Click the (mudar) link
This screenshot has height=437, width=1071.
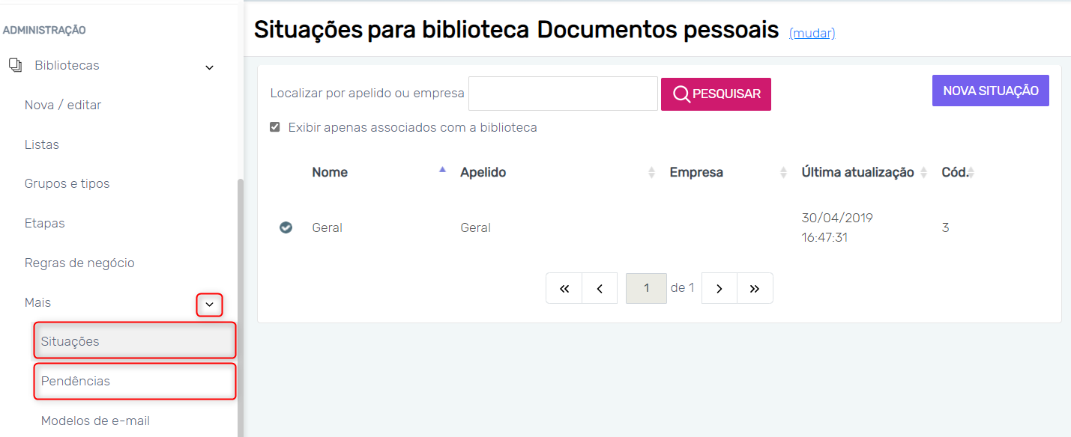coord(812,33)
